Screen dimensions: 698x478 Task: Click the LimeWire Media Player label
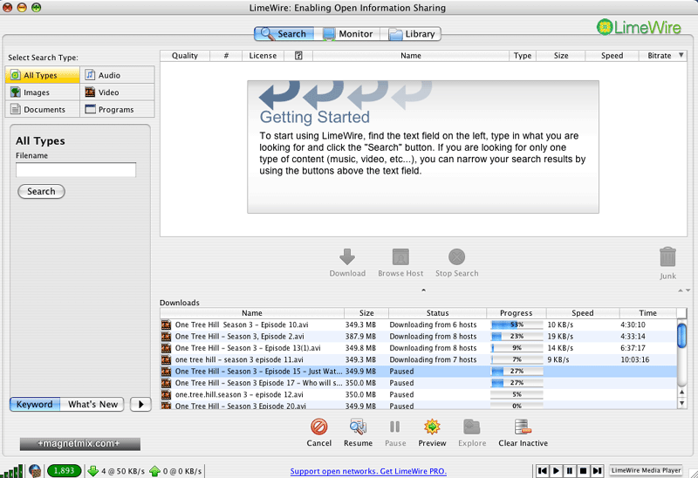click(x=646, y=470)
